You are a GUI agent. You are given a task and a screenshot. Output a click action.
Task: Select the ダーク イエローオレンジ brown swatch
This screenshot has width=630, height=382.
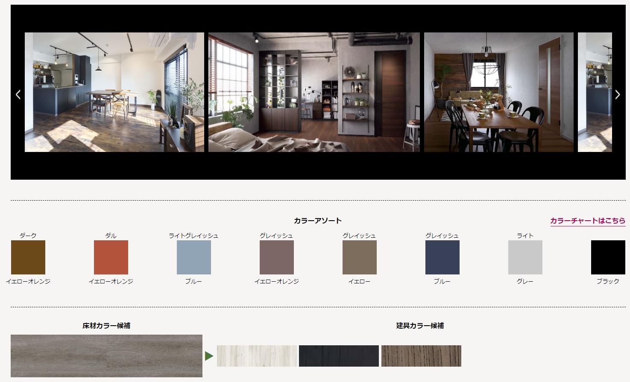(x=28, y=257)
